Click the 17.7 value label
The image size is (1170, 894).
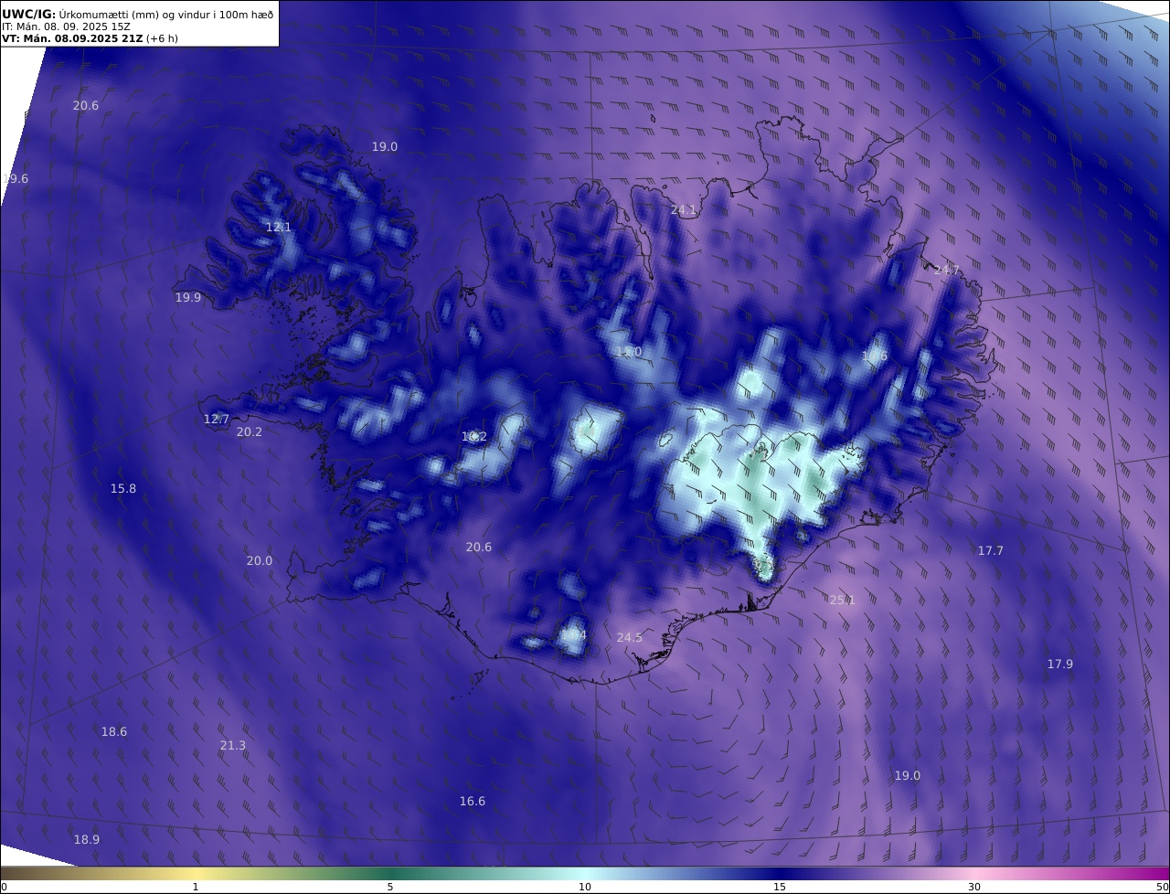point(991,551)
